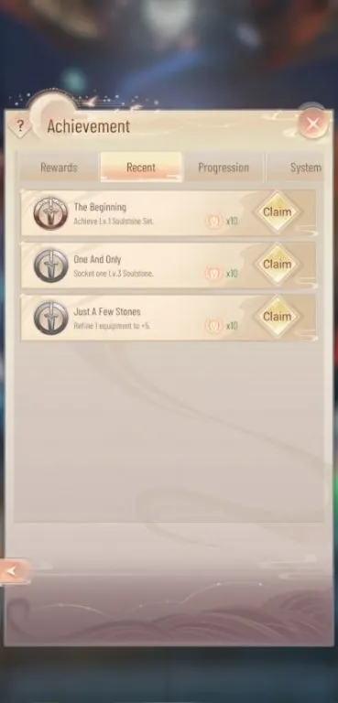The width and height of the screenshot is (338, 703).
Task: Select The Beginning achievement badge icon
Action: (50, 213)
